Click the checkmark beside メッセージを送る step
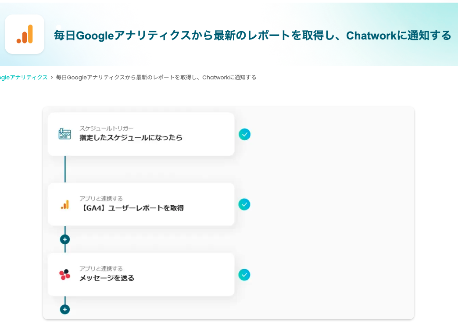 (x=244, y=275)
